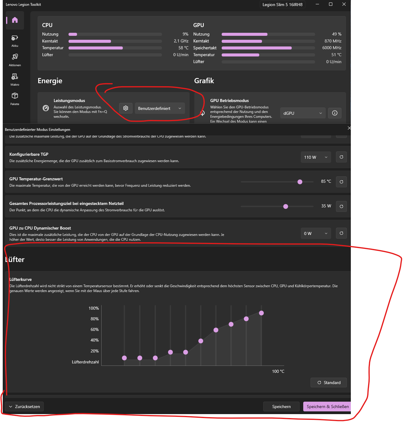Select eighth fan curve point
403x422 pixels.
click(231, 324)
